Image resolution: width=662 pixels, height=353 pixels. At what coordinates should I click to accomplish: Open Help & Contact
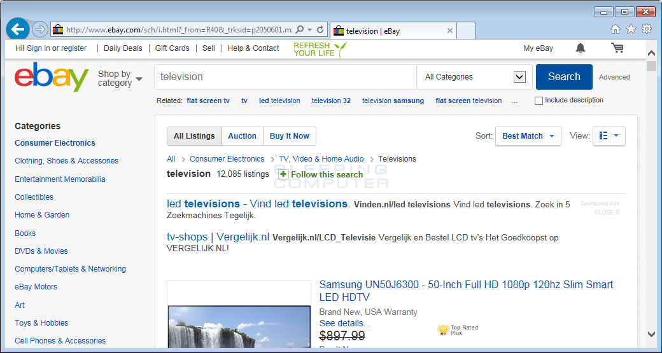(253, 48)
